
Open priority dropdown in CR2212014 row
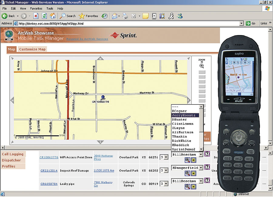(x=166, y=170)
